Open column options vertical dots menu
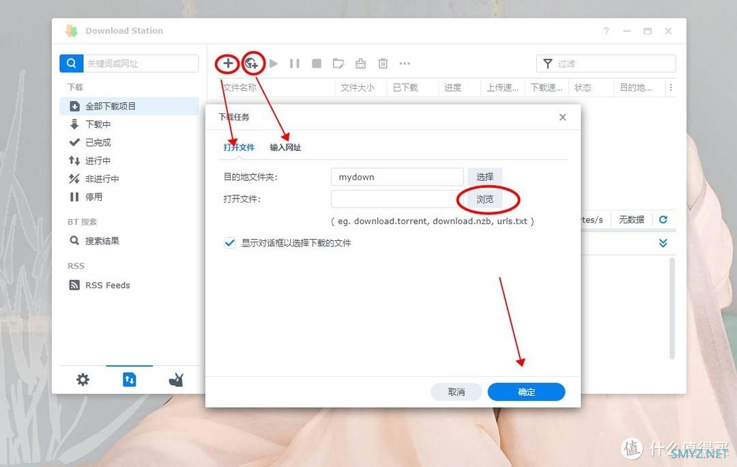Image resolution: width=737 pixels, height=467 pixels. click(671, 87)
